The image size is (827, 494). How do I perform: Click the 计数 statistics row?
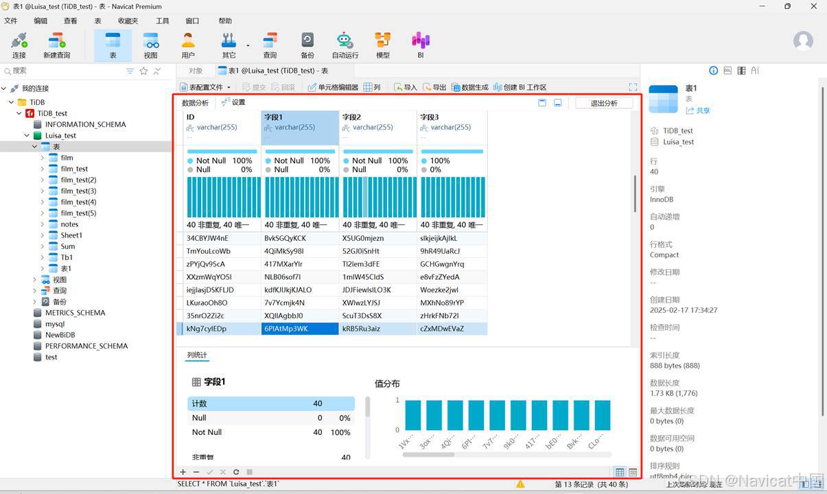[271, 403]
